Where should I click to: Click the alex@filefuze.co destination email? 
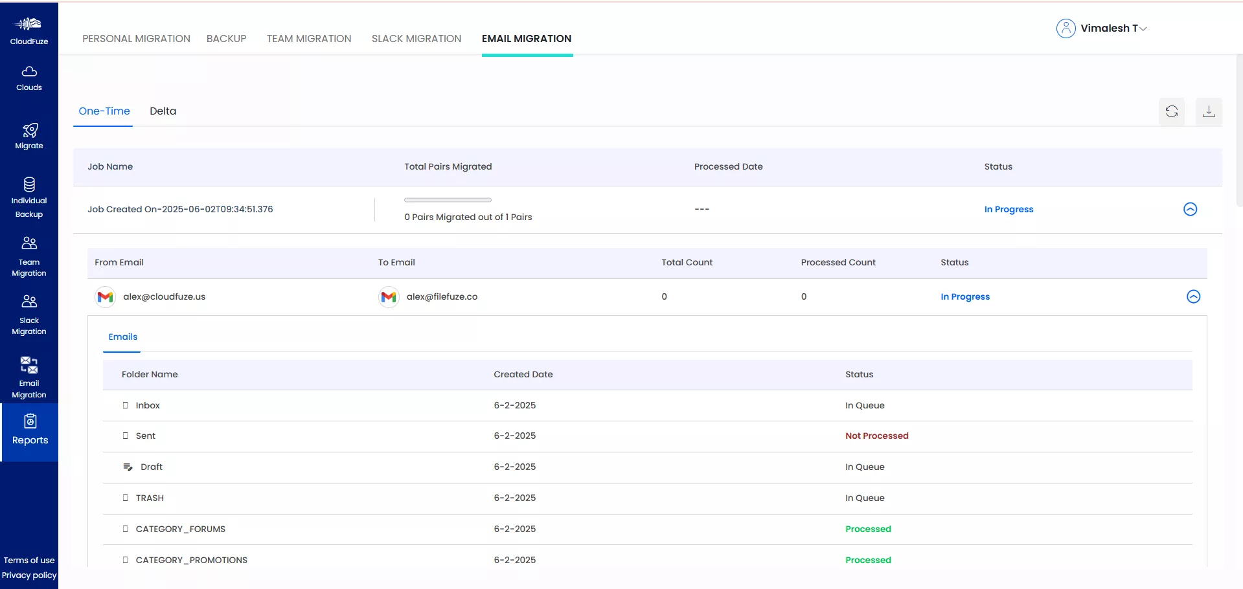[x=442, y=296]
